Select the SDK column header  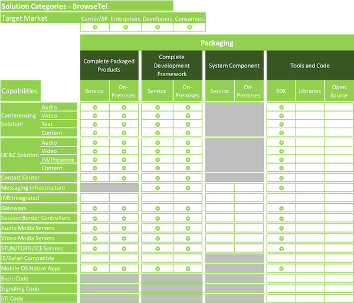[281, 91]
